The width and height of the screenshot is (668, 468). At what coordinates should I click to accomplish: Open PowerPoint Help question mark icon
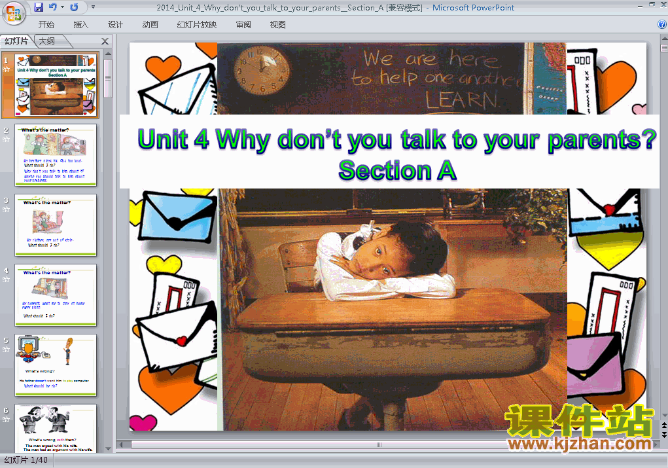click(662, 25)
